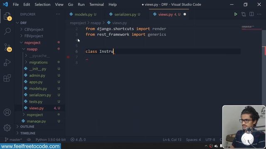266x149 pixels.
Task: Open serializers.py in explorer tree
Action: [40, 95]
